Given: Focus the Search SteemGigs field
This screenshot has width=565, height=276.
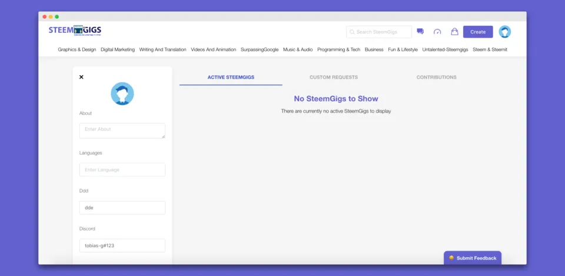Looking at the screenshot, I should [x=378, y=32].
